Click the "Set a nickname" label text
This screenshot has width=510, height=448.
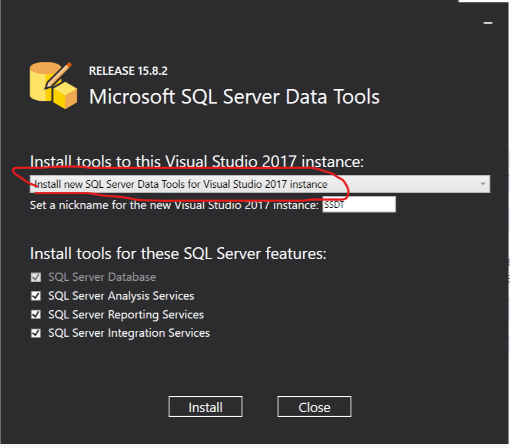[174, 205]
